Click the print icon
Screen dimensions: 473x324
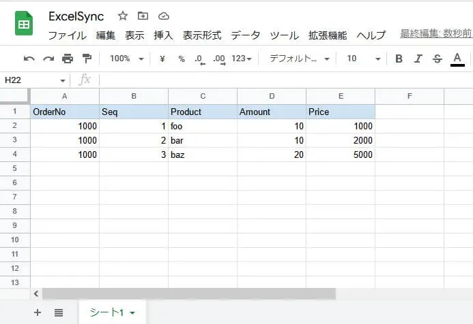click(68, 59)
